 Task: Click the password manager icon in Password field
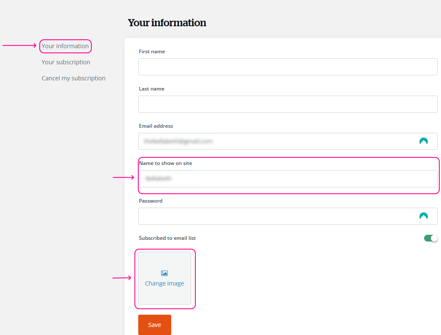point(423,216)
